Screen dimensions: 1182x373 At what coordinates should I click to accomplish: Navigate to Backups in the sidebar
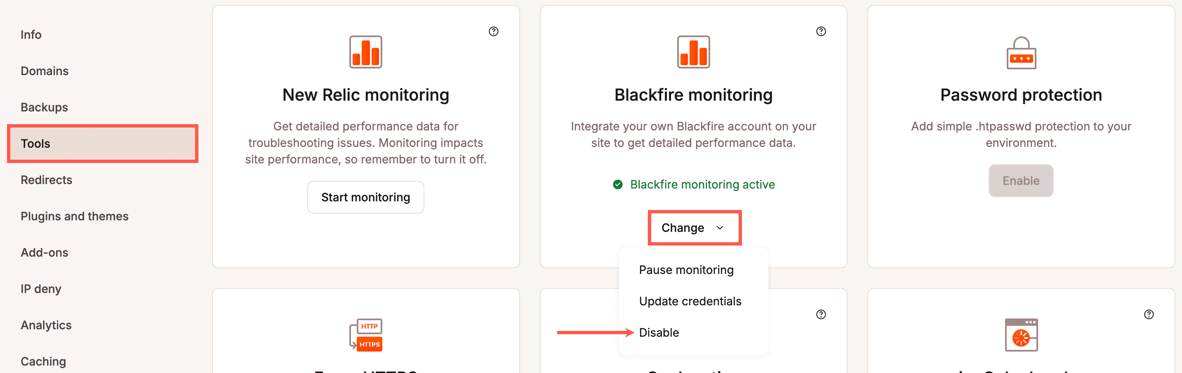(x=44, y=107)
